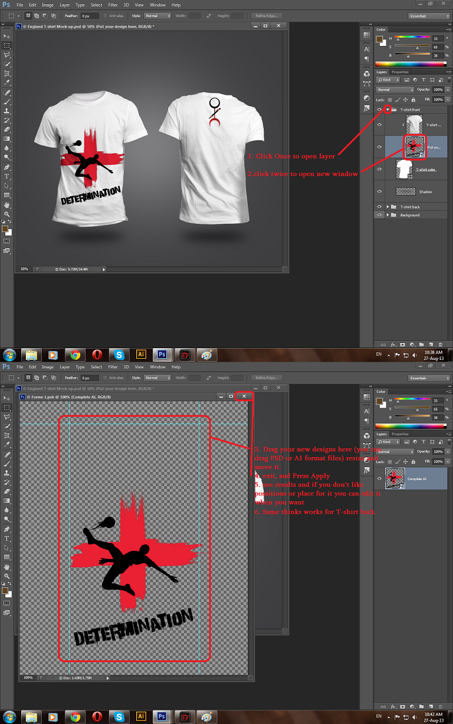The image size is (453, 724).
Task: Choose the Crop tool in the 10:38 AM screenshot
Action: click(7, 73)
